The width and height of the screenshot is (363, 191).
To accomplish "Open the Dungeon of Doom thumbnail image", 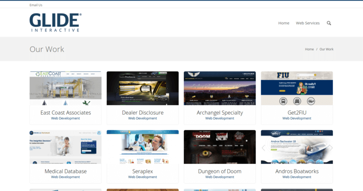I will [220, 147].
